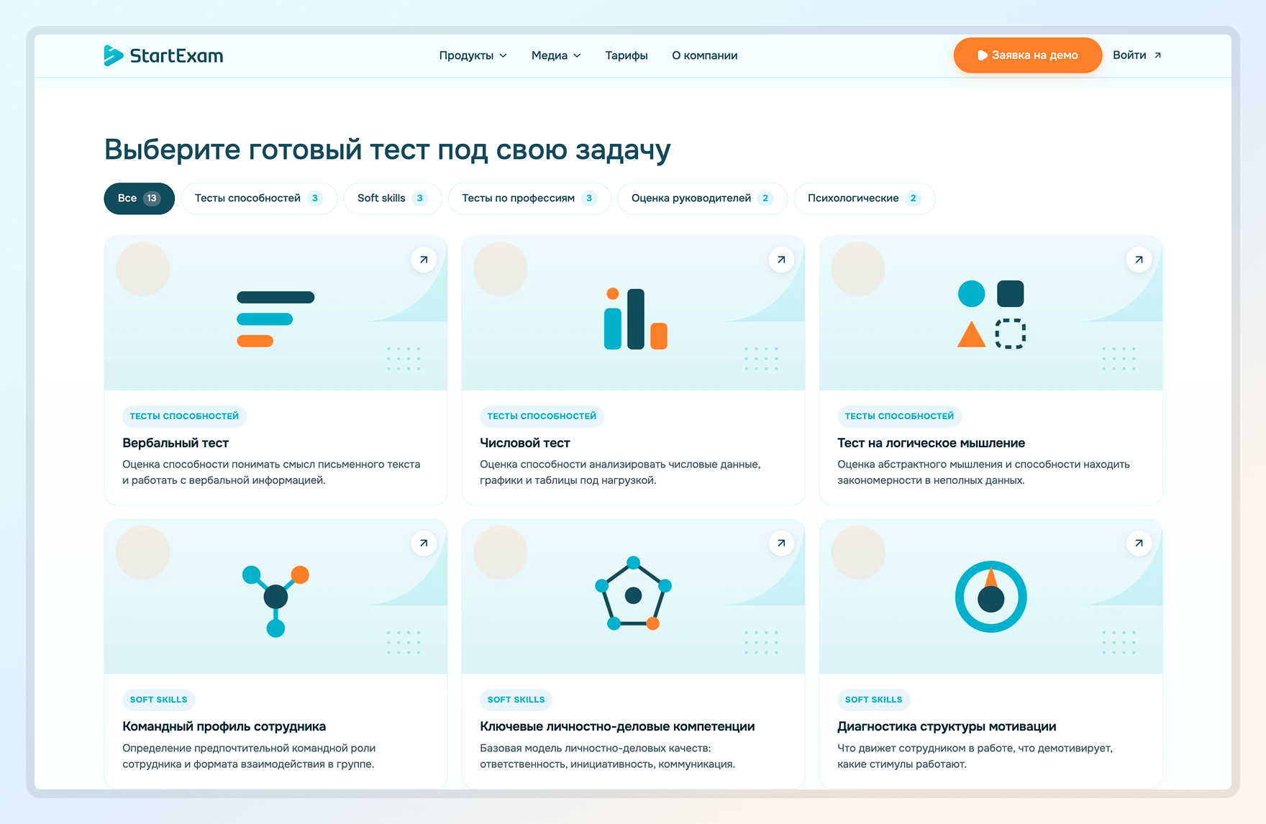Click the page heading Выберите готовый тест
1266x824 pixels.
click(387, 150)
